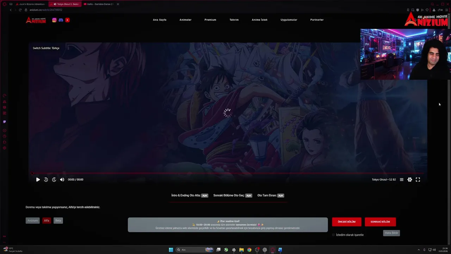Viewport: 451px width, 254px height.
Task: Open Animeler menu item
Action: click(185, 20)
